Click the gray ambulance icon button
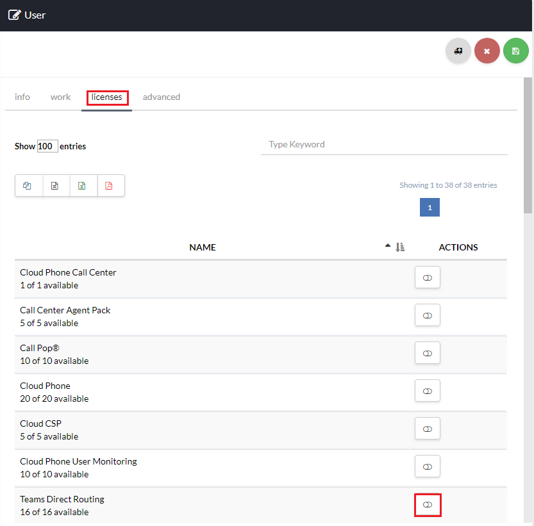534x526 pixels. tap(458, 51)
